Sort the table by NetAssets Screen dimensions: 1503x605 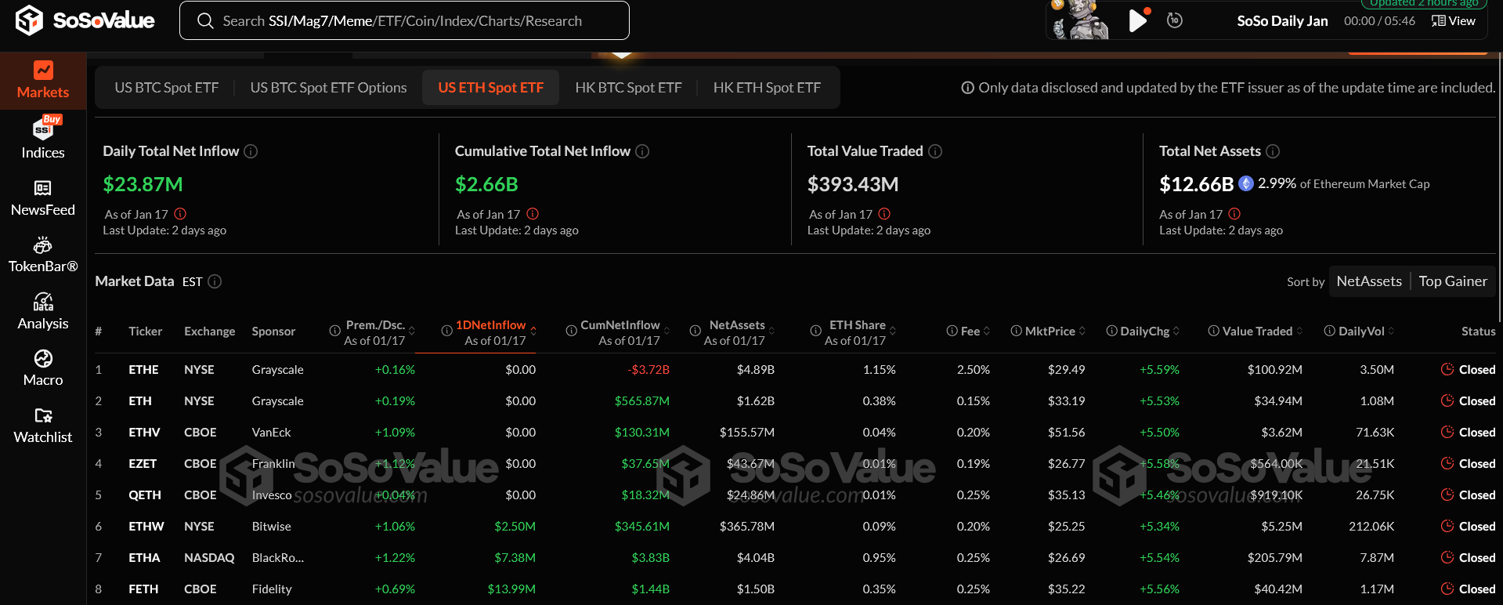coord(1369,281)
